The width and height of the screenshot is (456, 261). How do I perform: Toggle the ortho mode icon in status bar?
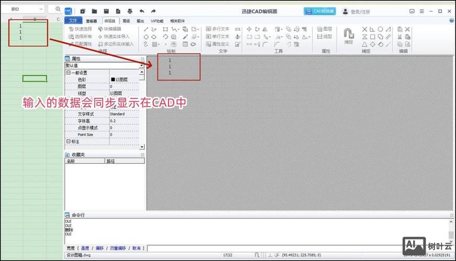pos(270,255)
